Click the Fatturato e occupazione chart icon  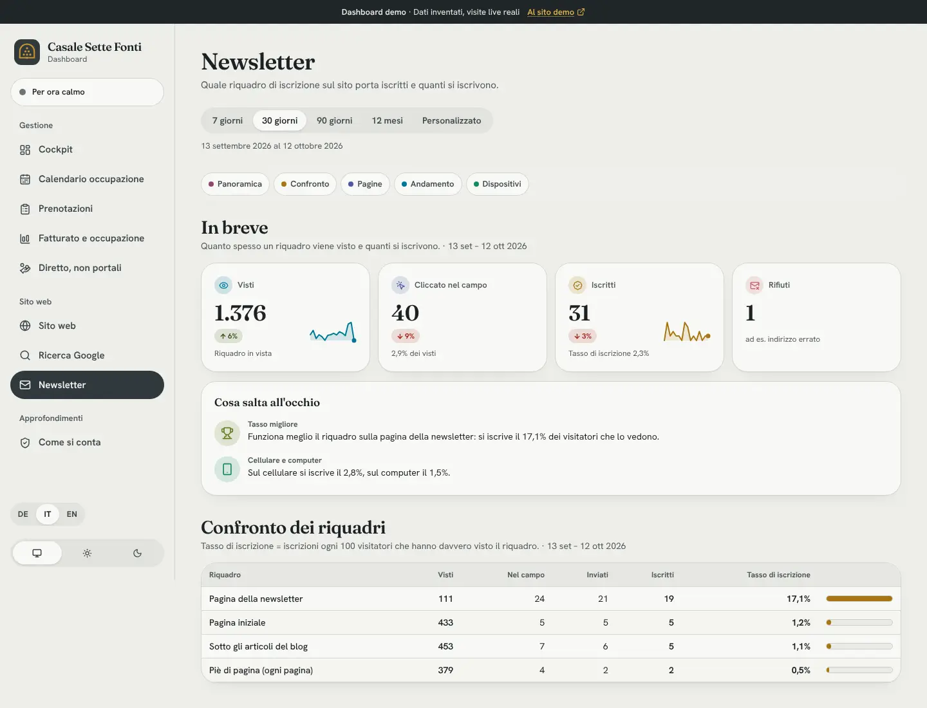[x=25, y=239]
